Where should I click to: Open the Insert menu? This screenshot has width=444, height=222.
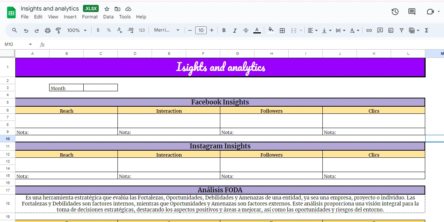coord(70,17)
